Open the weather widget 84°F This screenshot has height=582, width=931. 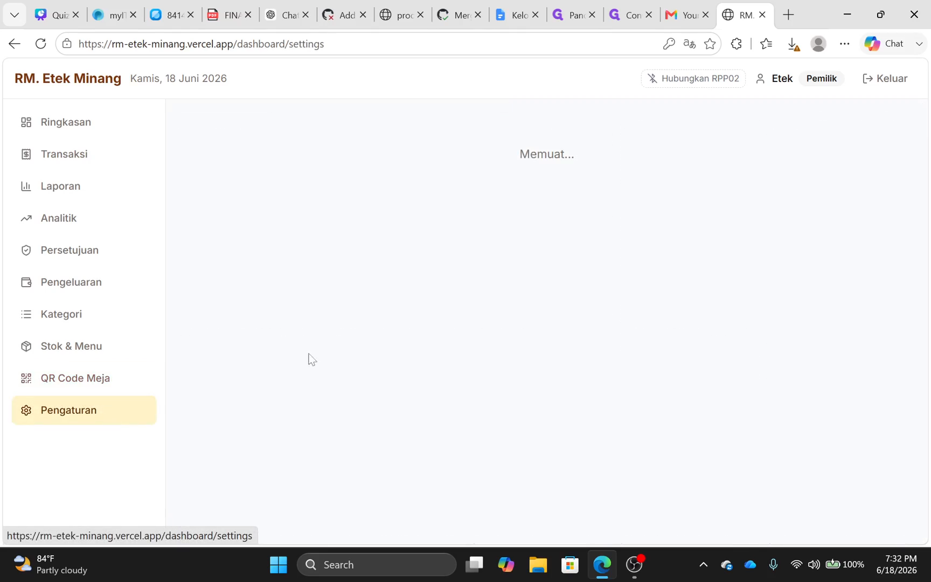tap(51, 564)
